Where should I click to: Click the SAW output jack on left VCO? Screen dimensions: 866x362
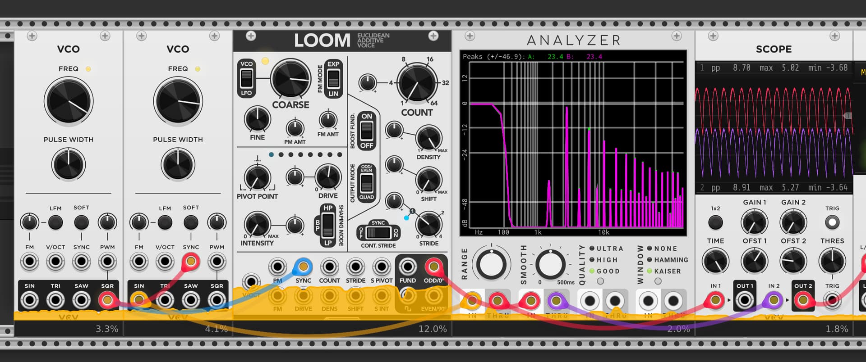click(x=82, y=300)
